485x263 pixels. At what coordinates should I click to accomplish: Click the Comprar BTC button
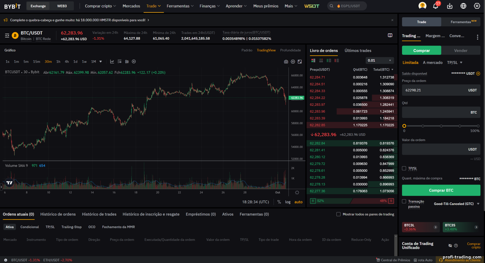(x=441, y=190)
